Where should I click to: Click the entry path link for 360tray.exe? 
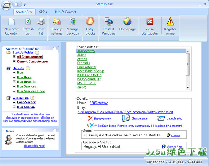[125, 112]
